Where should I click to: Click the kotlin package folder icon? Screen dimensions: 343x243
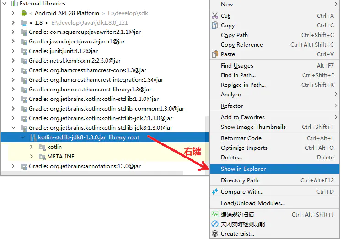coord(42,147)
